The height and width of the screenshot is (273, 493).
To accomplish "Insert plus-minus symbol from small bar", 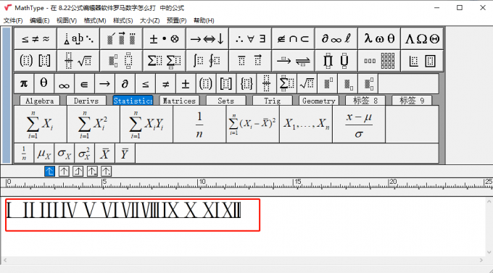I will click(x=186, y=84).
